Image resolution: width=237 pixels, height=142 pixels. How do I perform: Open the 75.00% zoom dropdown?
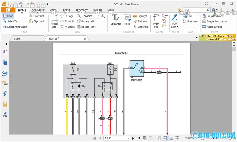coord(98,16)
